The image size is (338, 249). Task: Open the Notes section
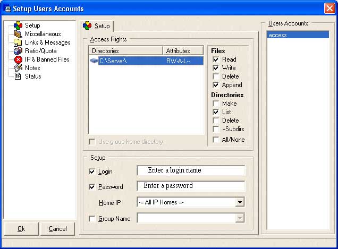pyautogui.click(x=32, y=68)
